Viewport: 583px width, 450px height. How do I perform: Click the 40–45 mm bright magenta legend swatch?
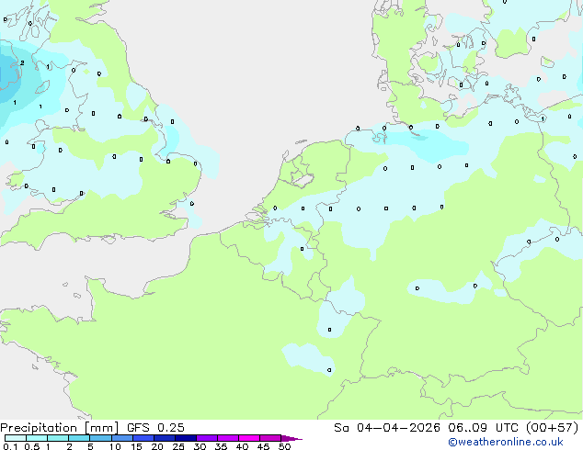point(249,438)
